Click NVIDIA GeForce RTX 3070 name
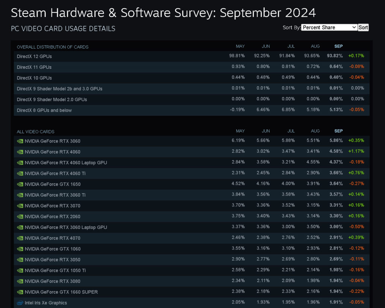 point(53,206)
